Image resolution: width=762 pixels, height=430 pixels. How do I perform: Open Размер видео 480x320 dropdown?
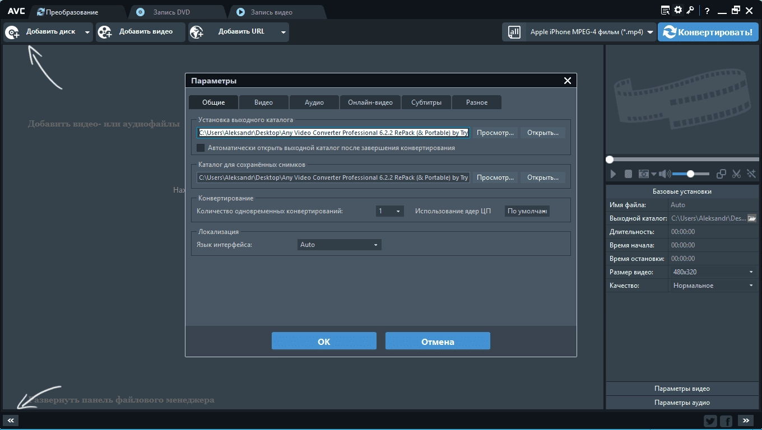714,272
